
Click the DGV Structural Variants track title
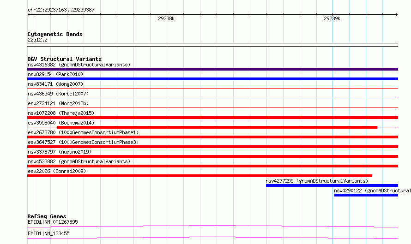coord(65,59)
